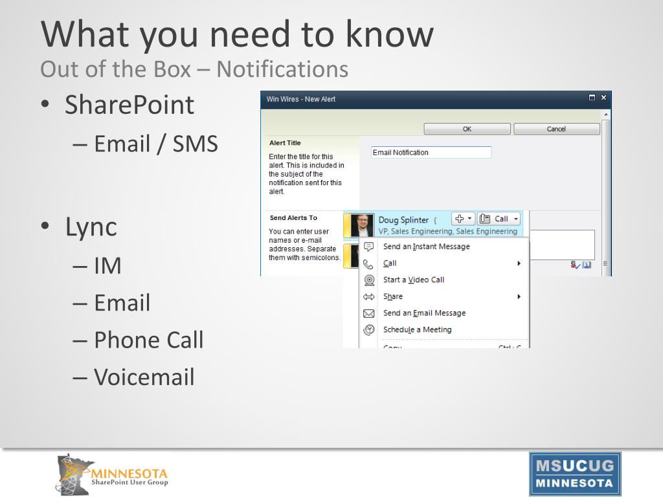
Task: Click the Check Names icon
Action: coord(575,265)
